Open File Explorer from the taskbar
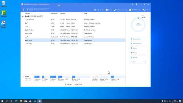 pos(21,101)
